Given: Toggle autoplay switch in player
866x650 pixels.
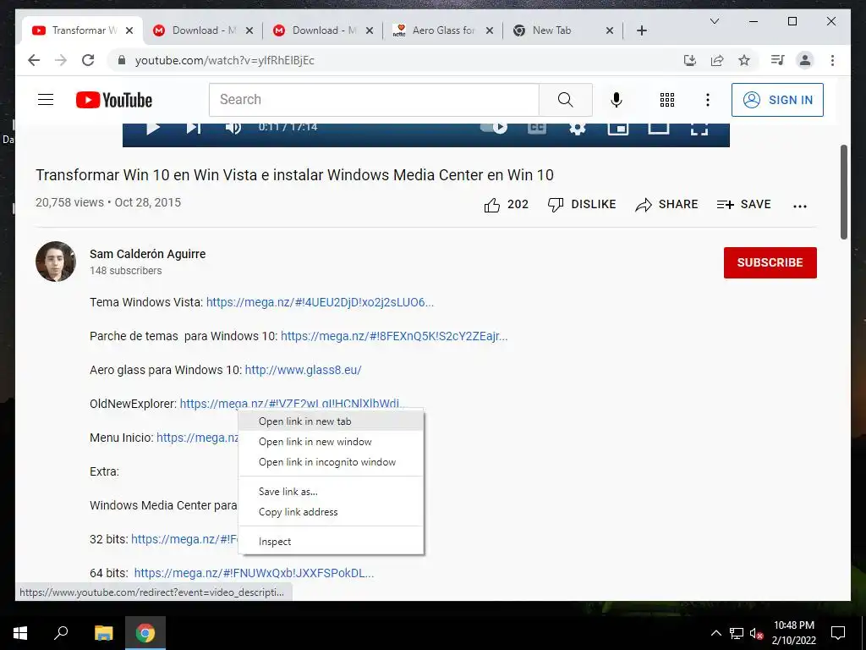Looking at the screenshot, I should 494,128.
